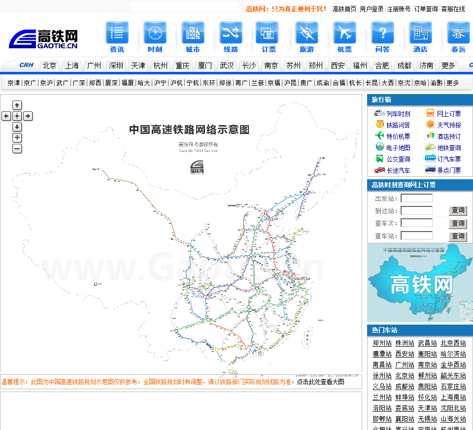Click 点击此处查看大图 to view large map
This screenshot has height=430, width=473.
(x=320, y=382)
